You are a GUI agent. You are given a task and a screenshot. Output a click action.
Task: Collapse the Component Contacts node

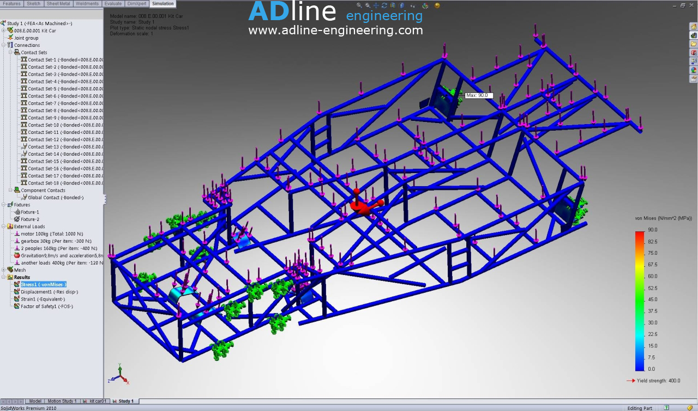point(10,190)
